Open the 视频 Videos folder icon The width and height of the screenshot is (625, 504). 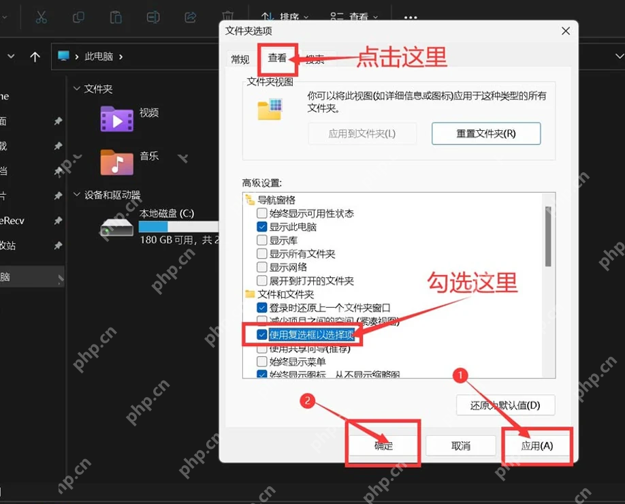coord(117,119)
